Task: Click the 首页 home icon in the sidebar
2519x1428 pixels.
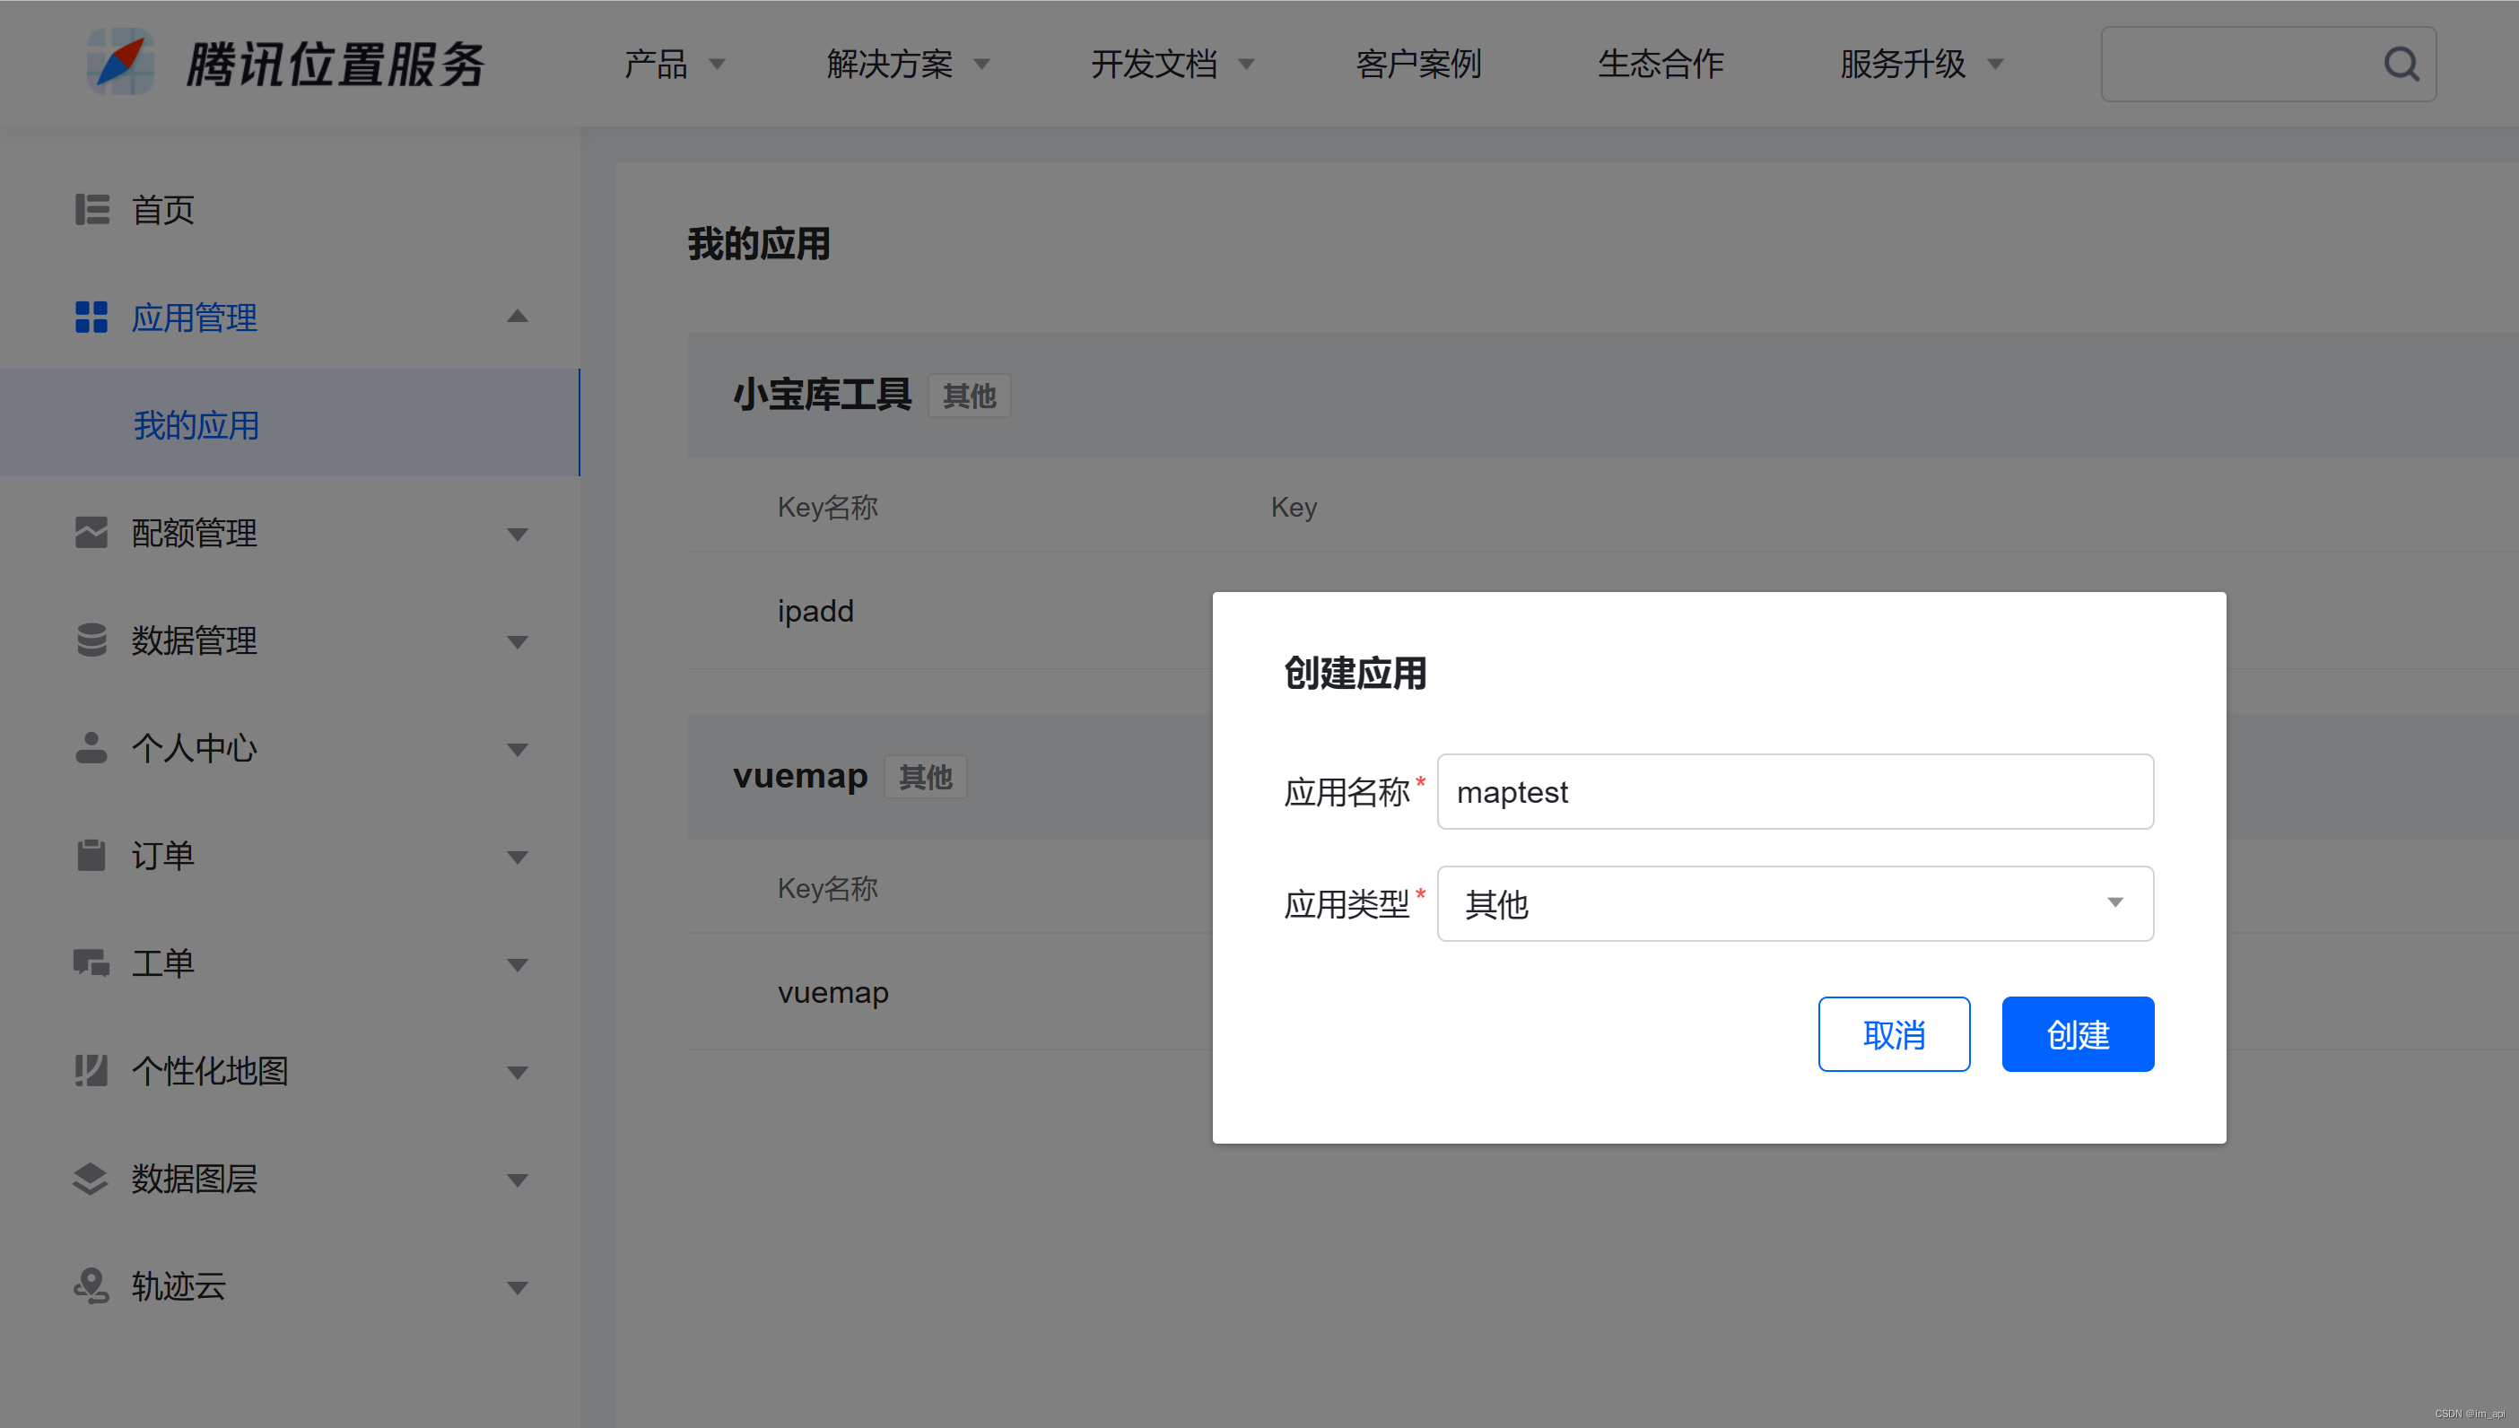Action: pyautogui.click(x=92, y=210)
